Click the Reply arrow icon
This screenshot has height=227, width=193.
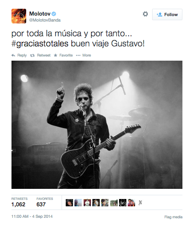click(13, 55)
